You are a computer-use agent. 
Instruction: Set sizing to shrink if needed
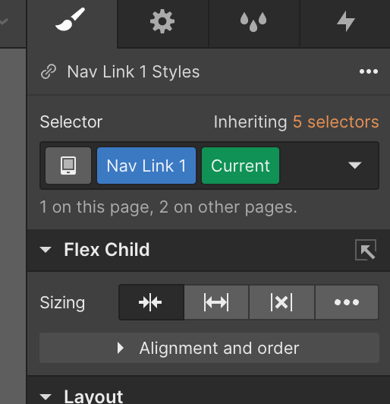tap(151, 302)
